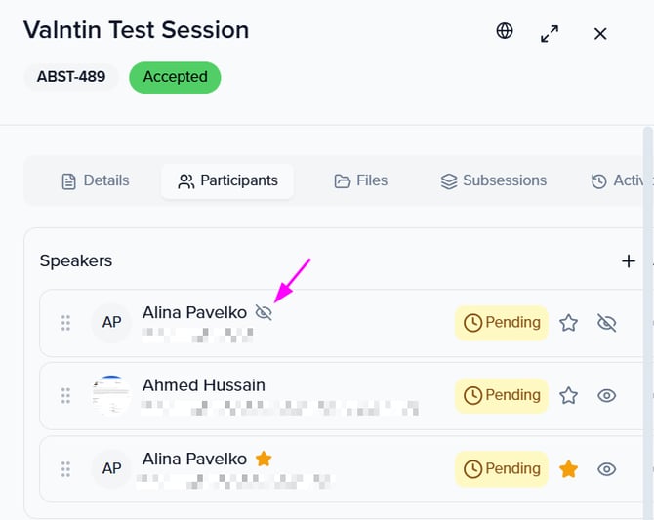The height and width of the screenshot is (520, 654).
Task: Click the ABST-489 session code badge
Action: (x=71, y=77)
